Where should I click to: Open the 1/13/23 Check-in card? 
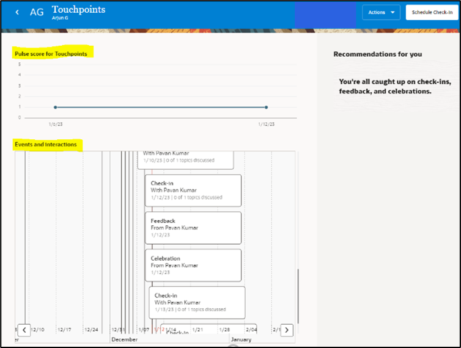(x=197, y=302)
